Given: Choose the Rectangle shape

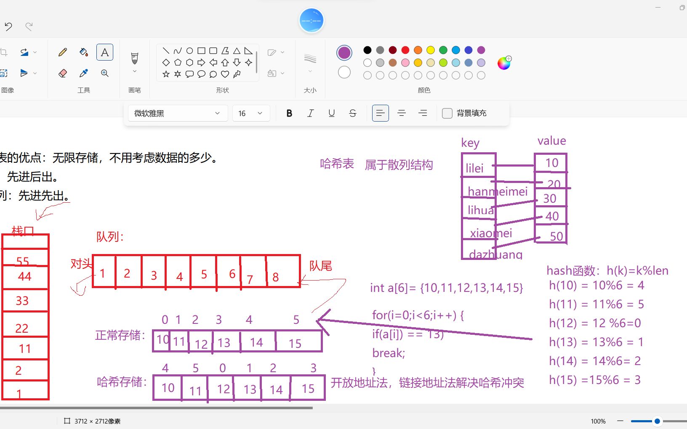Looking at the screenshot, I should click(x=201, y=51).
